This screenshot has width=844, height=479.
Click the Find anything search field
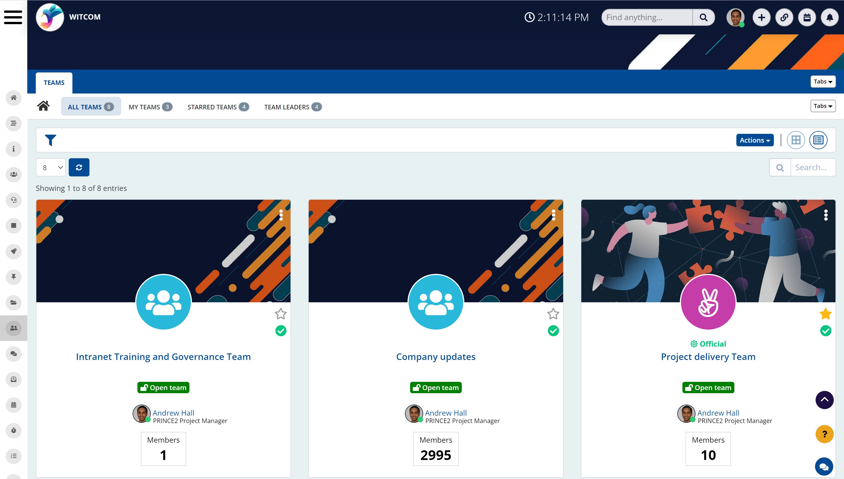click(647, 17)
